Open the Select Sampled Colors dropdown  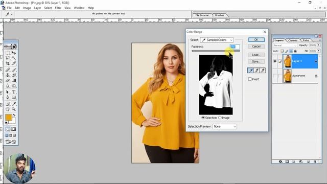pos(217,40)
